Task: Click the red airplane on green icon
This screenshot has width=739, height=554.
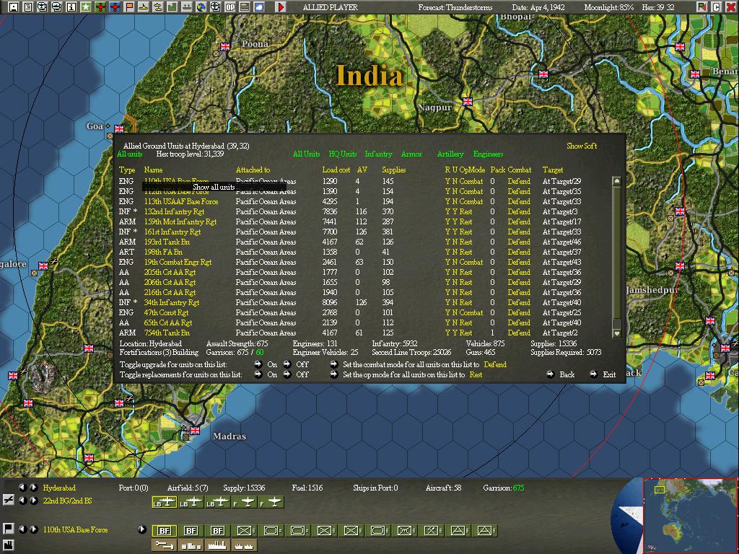Action: 100,6
